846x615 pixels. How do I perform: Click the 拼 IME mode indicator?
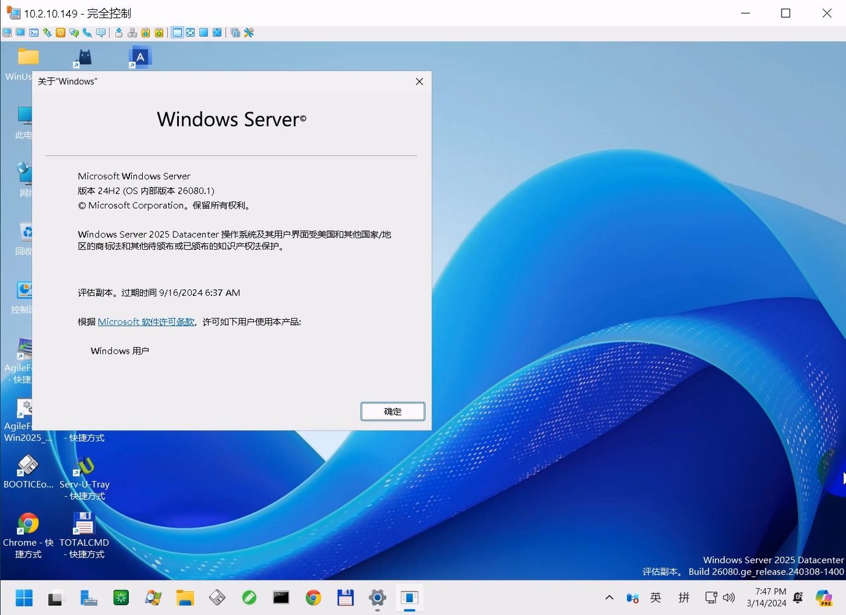point(684,598)
